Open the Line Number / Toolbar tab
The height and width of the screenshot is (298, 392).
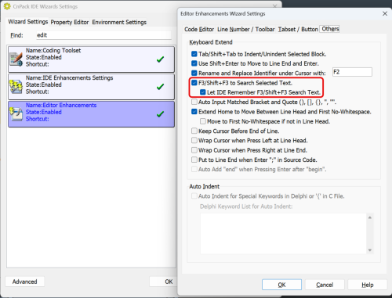tap(246, 29)
